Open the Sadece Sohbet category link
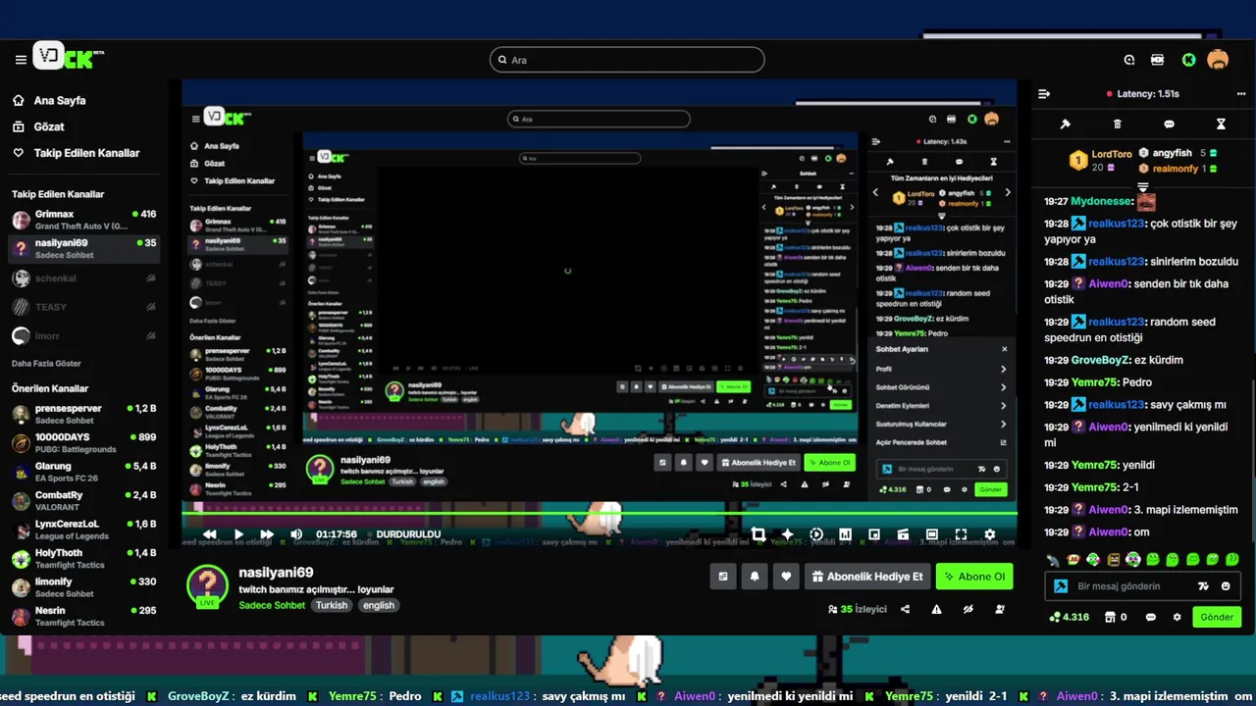Screen dimensions: 1256x706 point(272,605)
